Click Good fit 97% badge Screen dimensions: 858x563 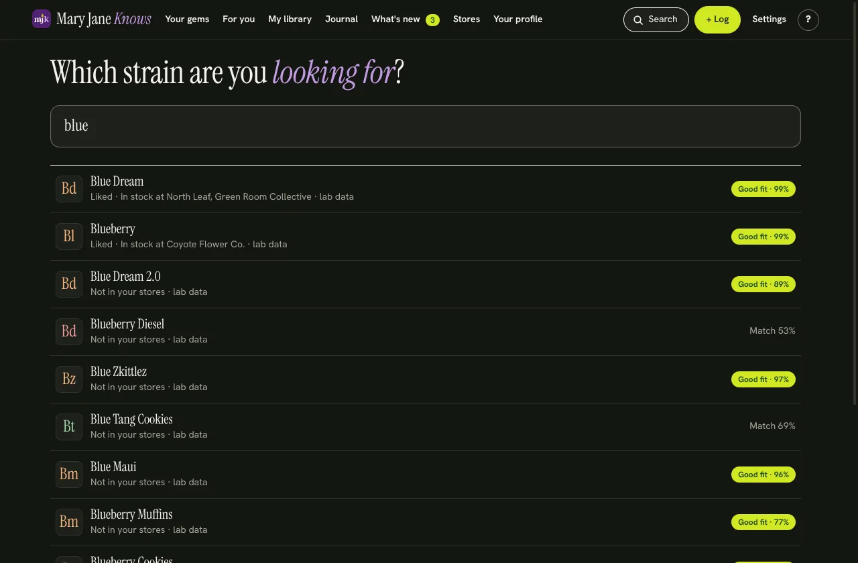point(763,379)
